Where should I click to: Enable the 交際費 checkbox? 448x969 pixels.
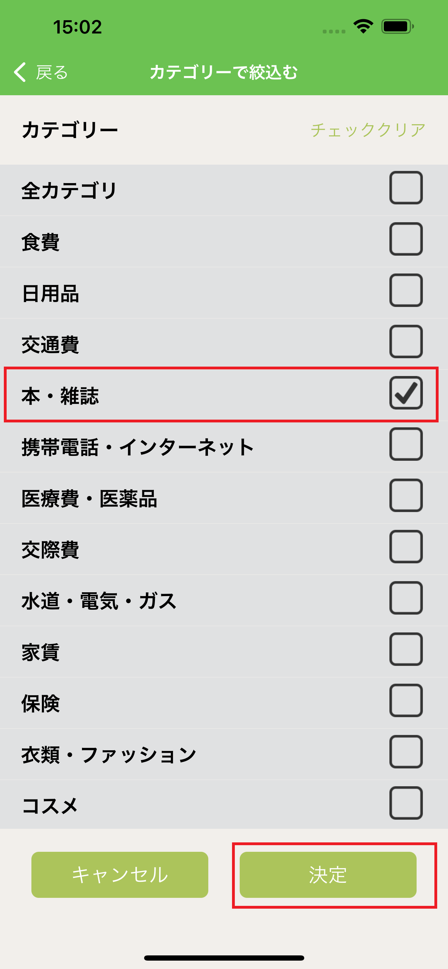click(x=405, y=547)
